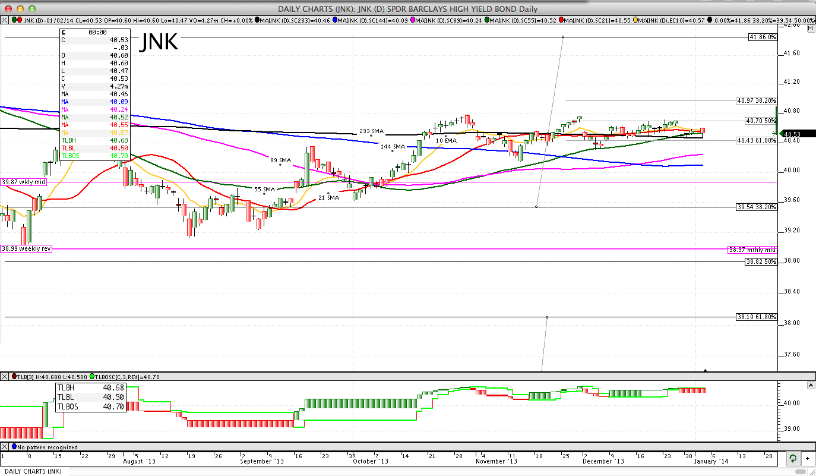Click the 89 SMA annotation on the chart
This screenshot has width=816, height=476.
(280, 160)
